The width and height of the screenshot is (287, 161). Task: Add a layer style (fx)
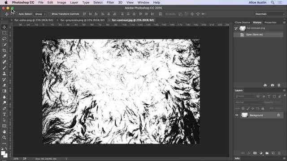(249, 153)
